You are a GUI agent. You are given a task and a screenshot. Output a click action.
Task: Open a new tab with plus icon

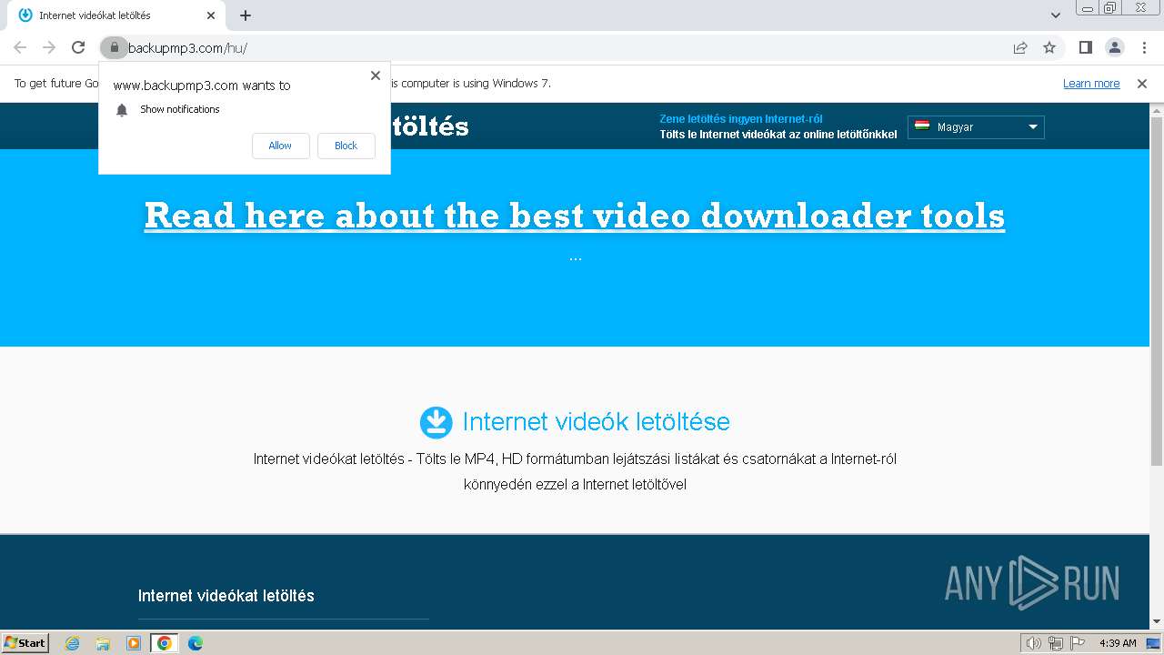(246, 15)
